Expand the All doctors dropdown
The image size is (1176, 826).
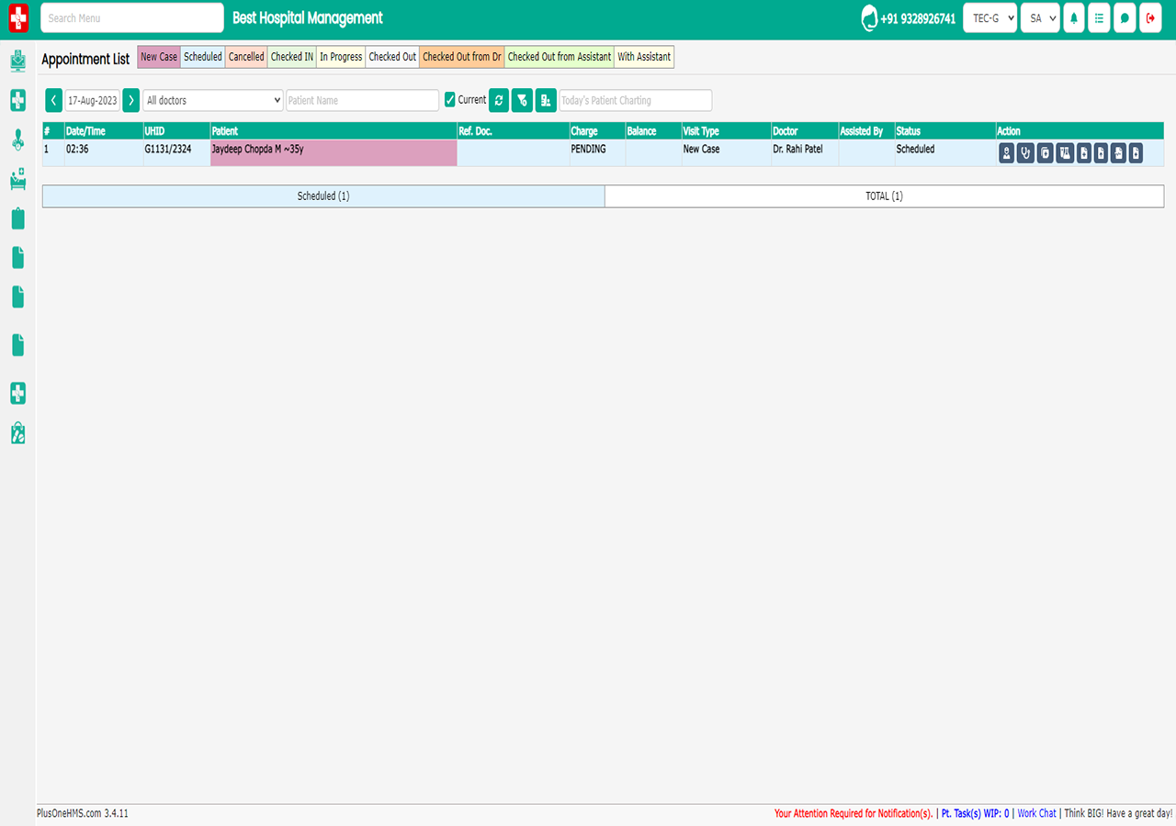213,100
